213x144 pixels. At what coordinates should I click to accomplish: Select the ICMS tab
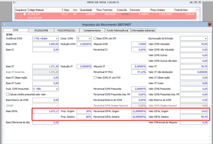pos(16,30)
